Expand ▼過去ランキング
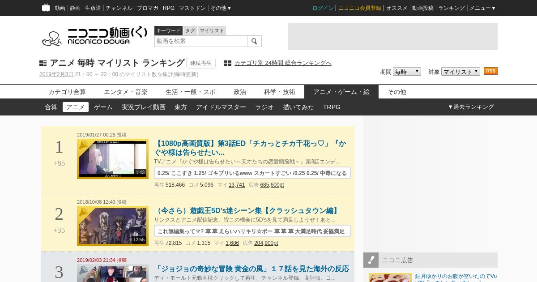Viewport: 537px width, 282px height. [x=471, y=107]
